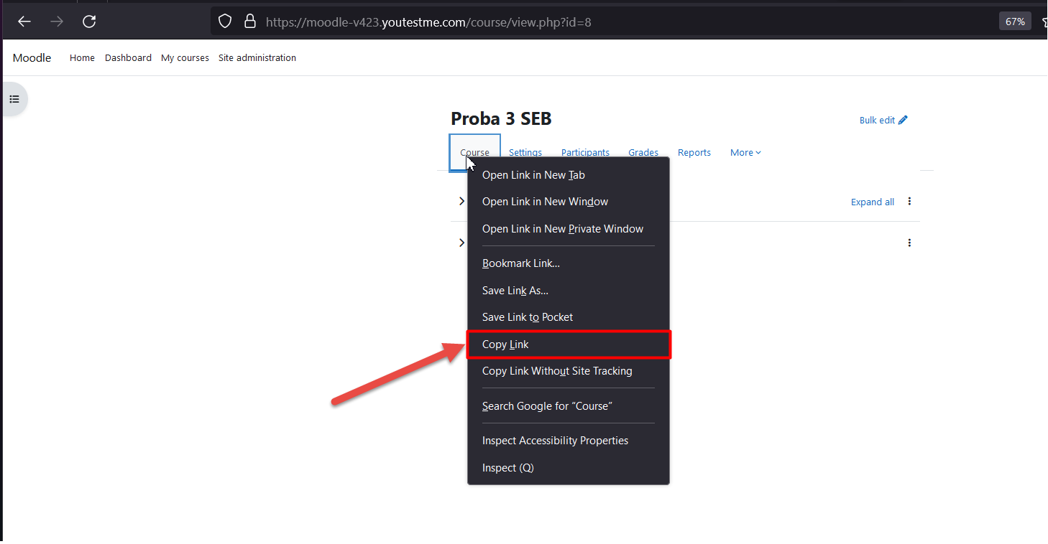
Task: Click the padlock site security icon
Action: [249, 22]
